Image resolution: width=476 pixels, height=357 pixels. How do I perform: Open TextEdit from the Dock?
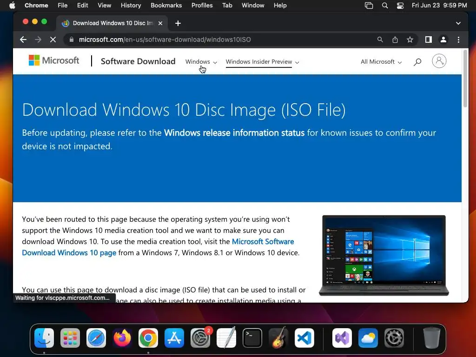[x=226, y=338]
